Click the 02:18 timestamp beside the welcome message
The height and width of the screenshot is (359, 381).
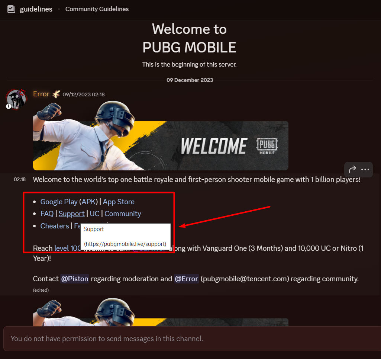click(20, 179)
